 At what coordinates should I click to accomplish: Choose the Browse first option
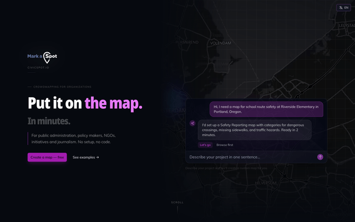point(225,145)
